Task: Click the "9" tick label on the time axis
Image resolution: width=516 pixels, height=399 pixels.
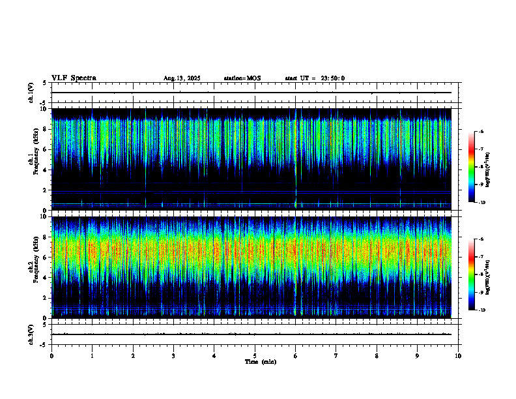Action: click(417, 356)
